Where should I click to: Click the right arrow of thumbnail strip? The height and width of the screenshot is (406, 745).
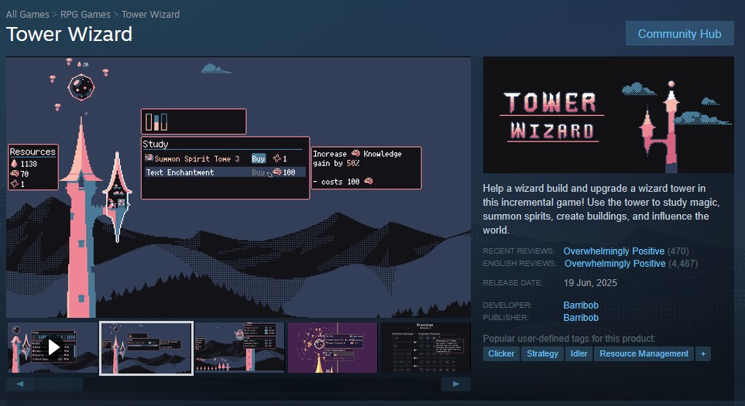click(x=455, y=384)
